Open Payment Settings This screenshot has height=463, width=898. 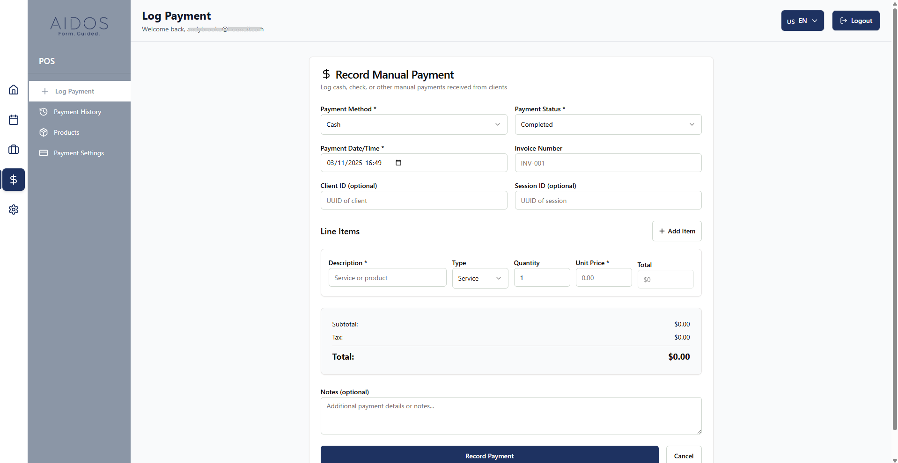(80, 153)
